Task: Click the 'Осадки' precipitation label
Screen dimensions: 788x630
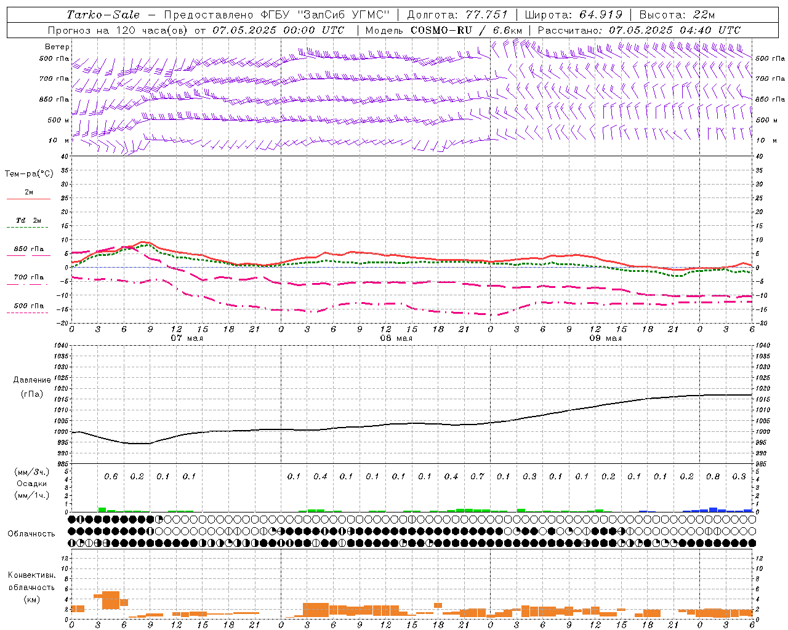Action: click(x=32, y=484)
